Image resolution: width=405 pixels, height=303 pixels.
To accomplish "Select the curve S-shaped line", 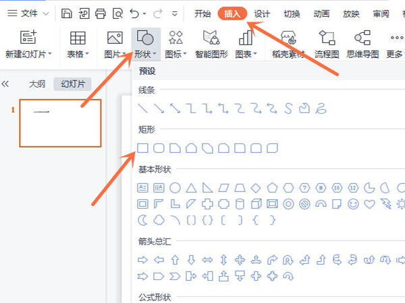I will [x=288, y=108].
